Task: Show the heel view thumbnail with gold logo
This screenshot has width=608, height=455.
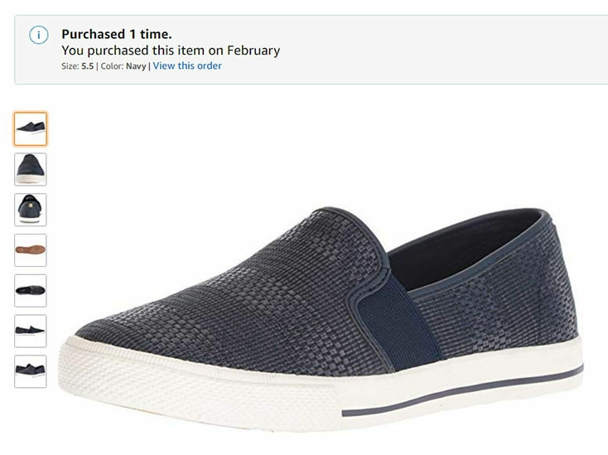Action: pos(31,210)
